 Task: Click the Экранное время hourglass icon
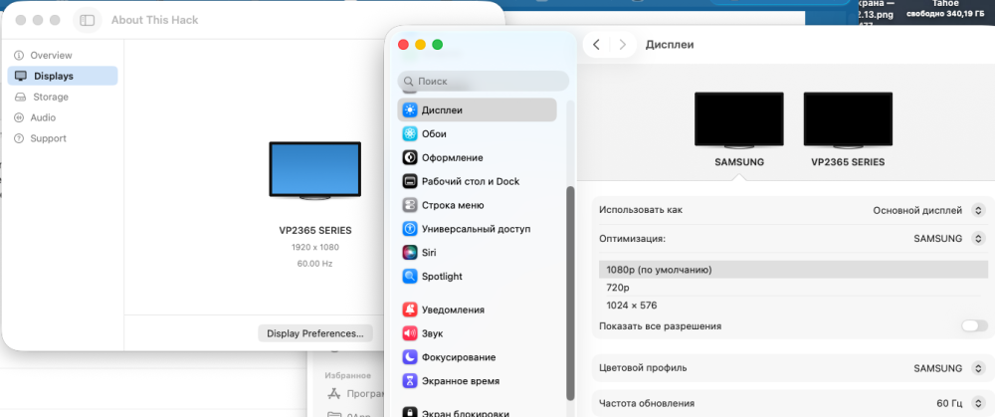pyautogui.click(x=410, y=381)
